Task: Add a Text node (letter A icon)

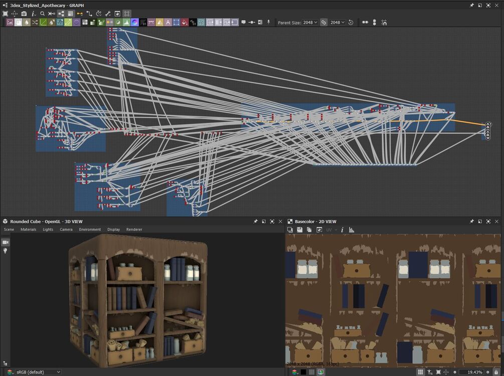Action: pyautogui.click(x=168, y=22)
